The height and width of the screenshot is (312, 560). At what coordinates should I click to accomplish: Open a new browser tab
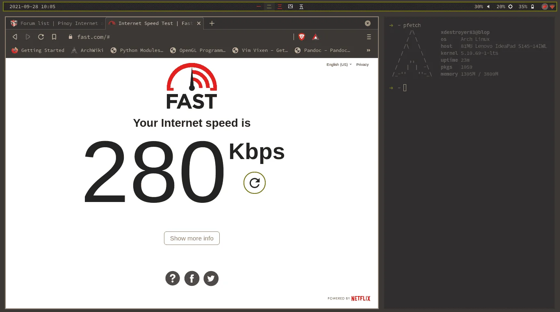tap(212, 23)
